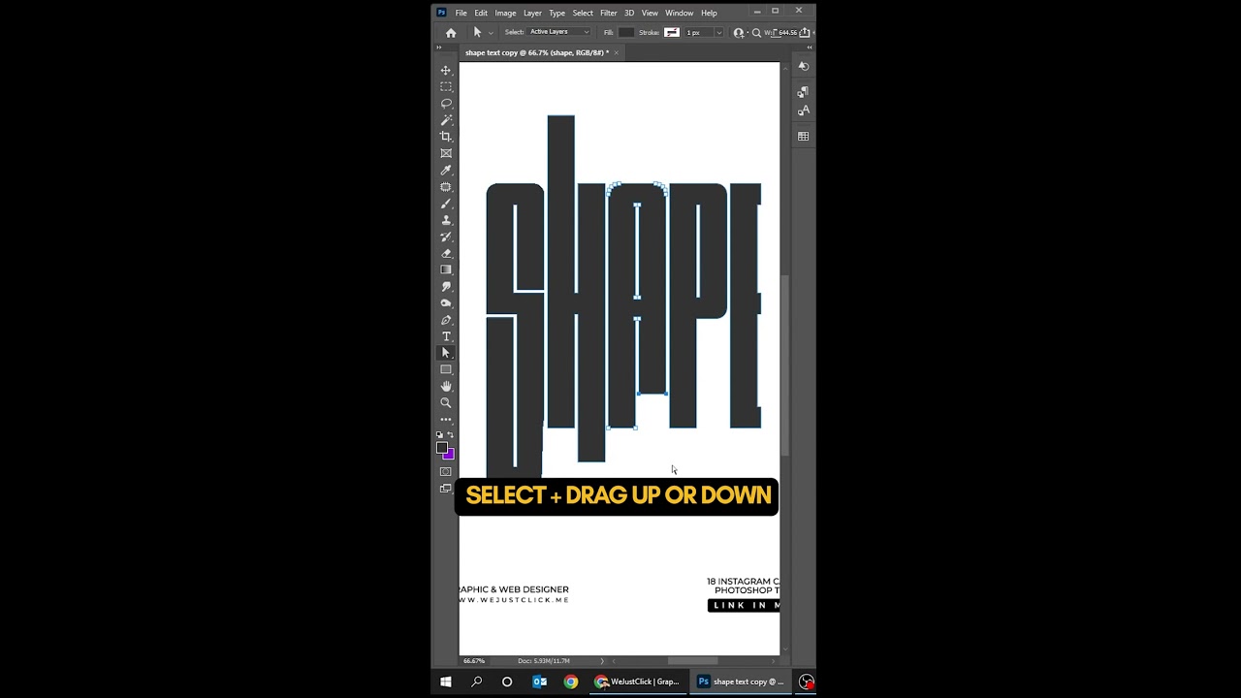Select the Pen tool
The width and height of the screenshot is (1241, 698).
coord(446,320)
